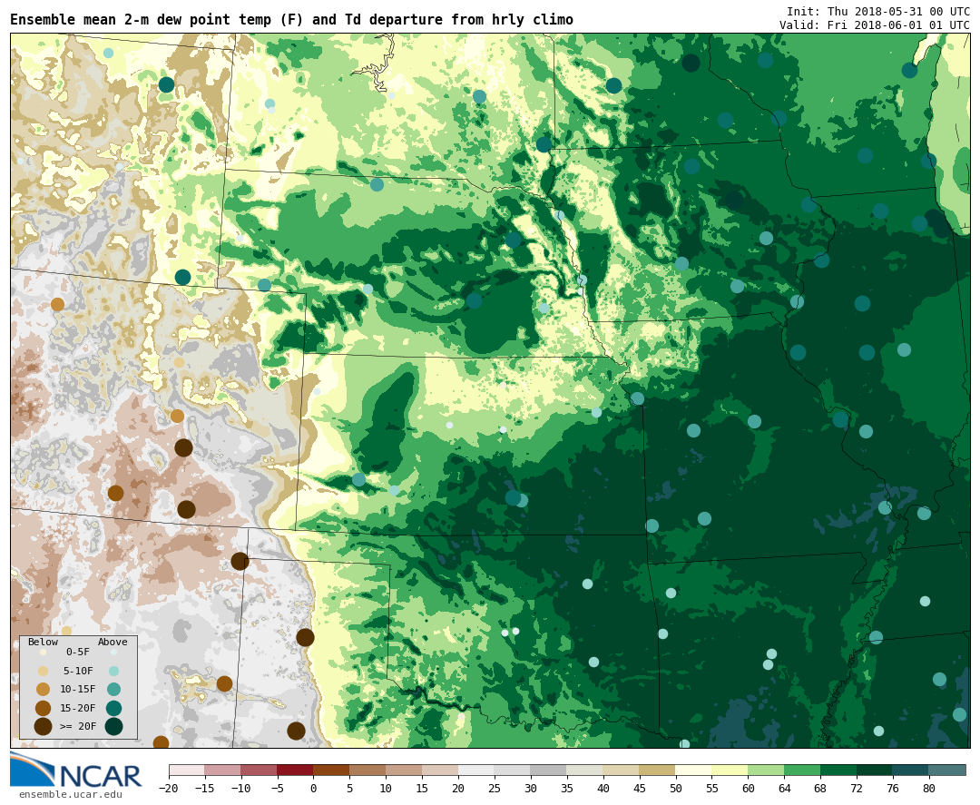Click the legend's Above >= 20F darkest teal circle
This screenshot has width=980, height=805.
pyautogui.click(x=113, y=726)
